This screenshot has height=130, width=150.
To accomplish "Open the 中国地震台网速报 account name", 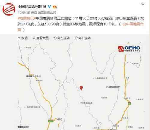I will (x=32, y=7).
